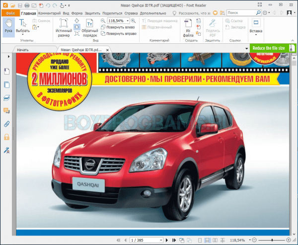Switch to the Комментарий ribbon tab
This screenshot has height=245, width=298.
pos(49,13)
